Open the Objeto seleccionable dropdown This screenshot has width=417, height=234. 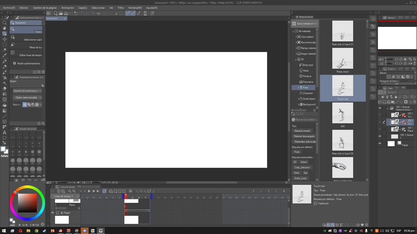tap(27, 97)
